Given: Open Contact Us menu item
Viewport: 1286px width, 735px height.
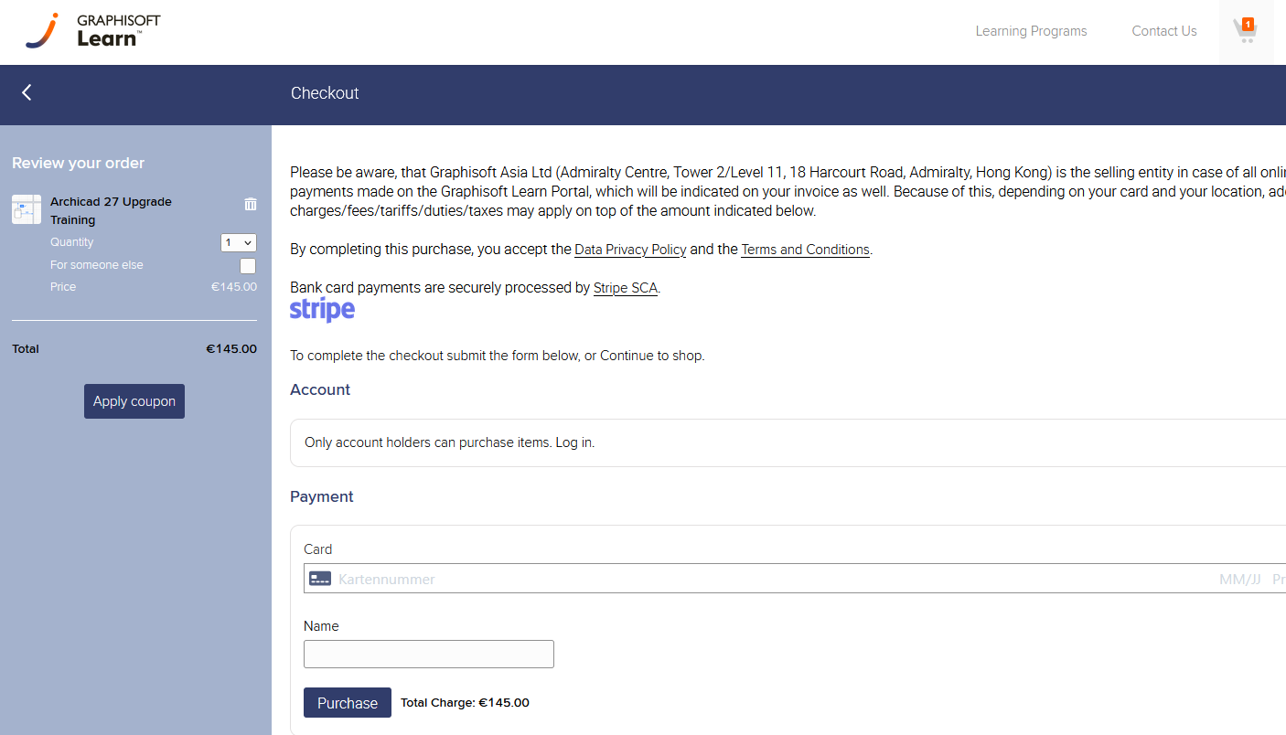Looking at the screenshot, I should click(x=1163, y=31).
